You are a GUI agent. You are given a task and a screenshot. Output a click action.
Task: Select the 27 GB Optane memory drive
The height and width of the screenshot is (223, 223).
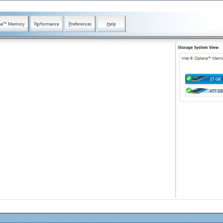click(204, 79)
